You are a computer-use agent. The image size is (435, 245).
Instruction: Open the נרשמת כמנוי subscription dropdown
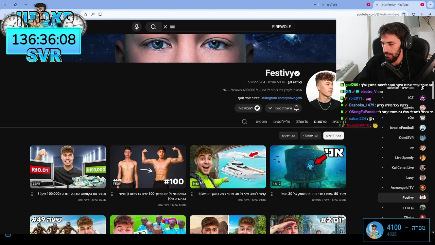[x=283, y=108]
